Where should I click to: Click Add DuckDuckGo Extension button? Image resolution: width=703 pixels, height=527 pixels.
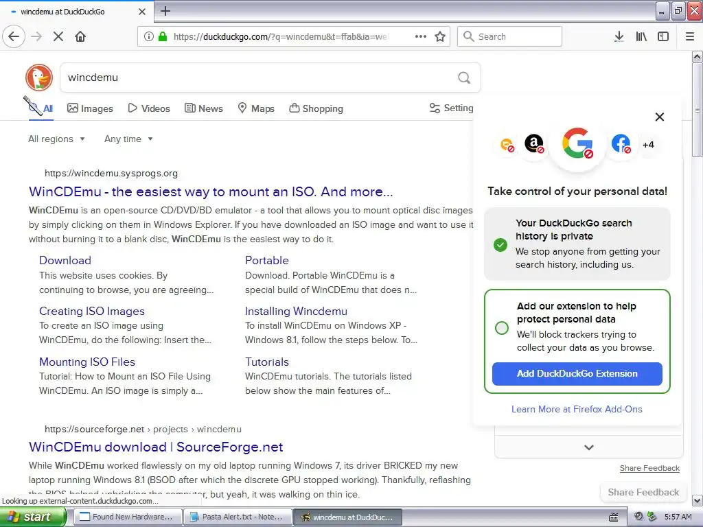point(577,374)
